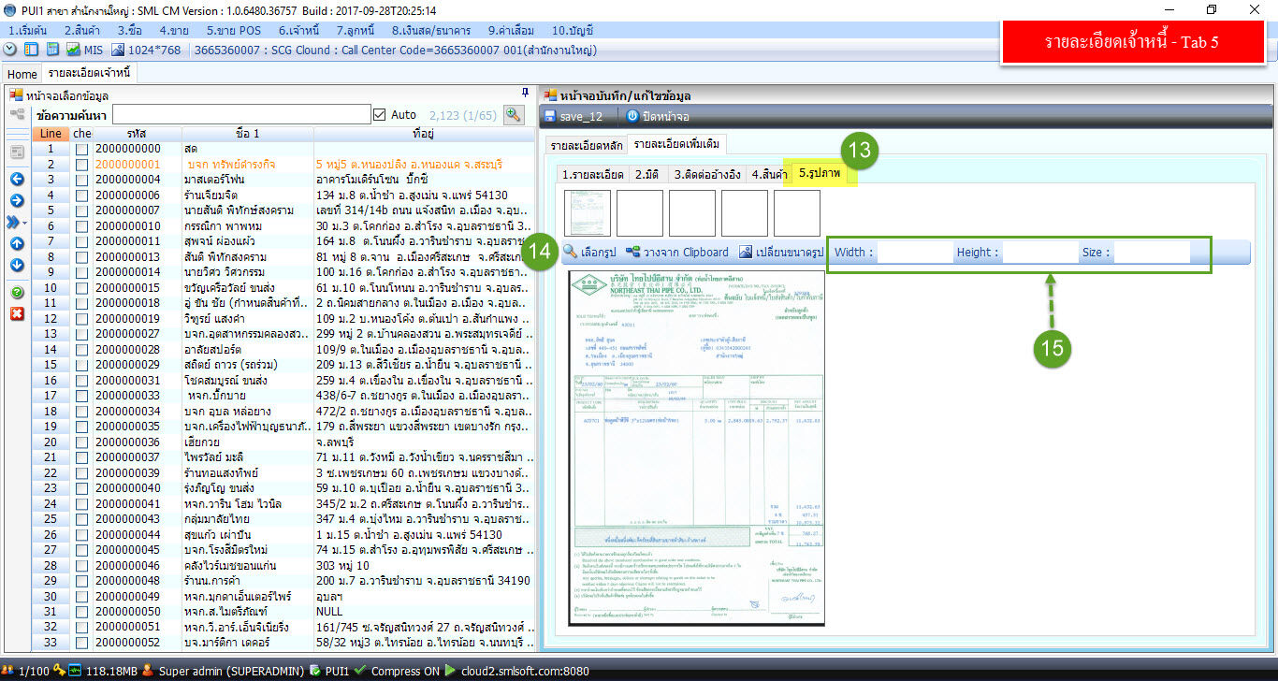Go to previous record with the blue left arrow
The height and width of the screenshot is (681, 1278).
[17, 179]
